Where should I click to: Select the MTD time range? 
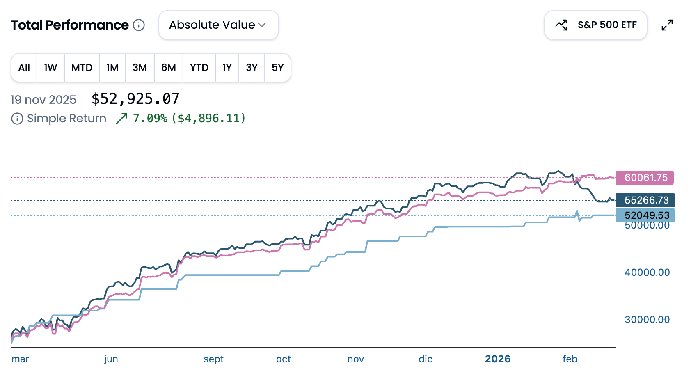(82, 68)
